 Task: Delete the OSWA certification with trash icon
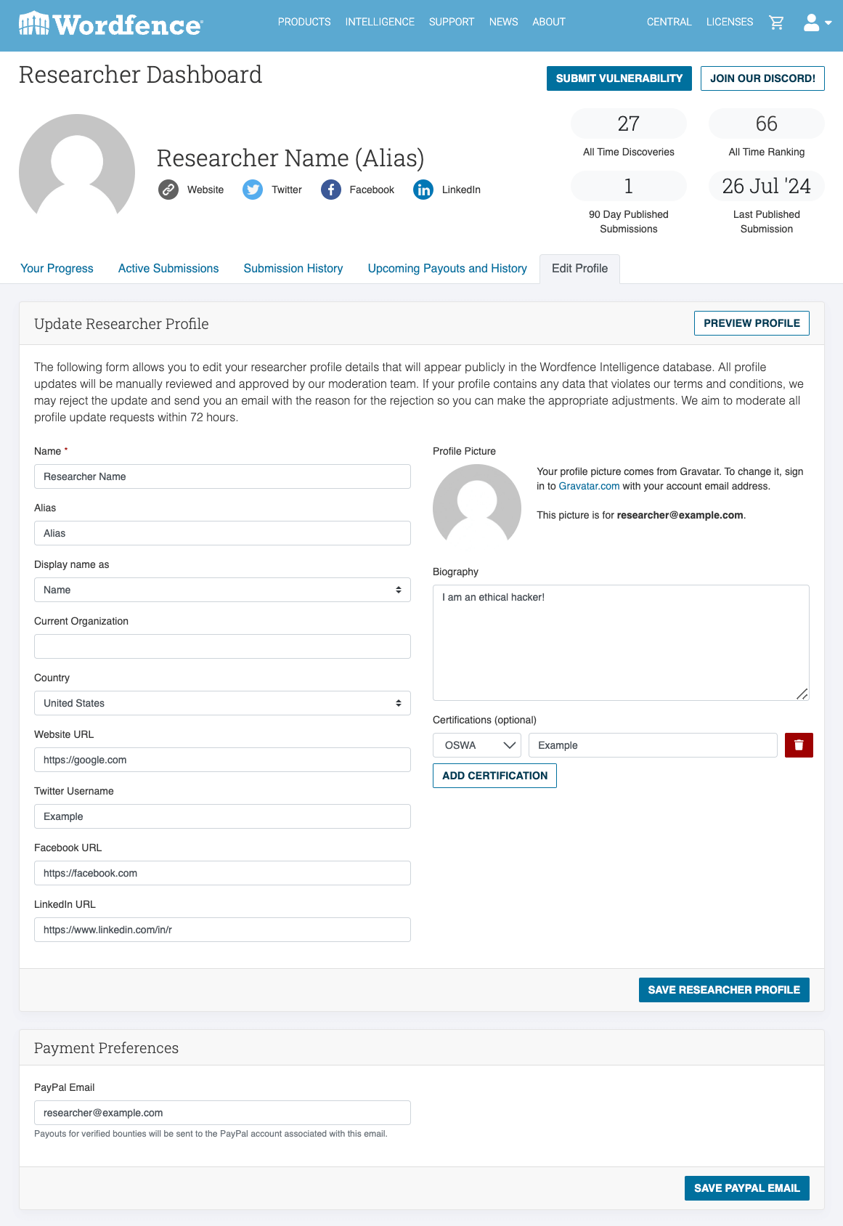tap(799, 745)
